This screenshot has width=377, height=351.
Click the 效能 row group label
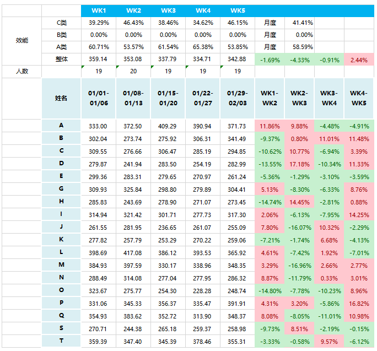[x=21, y=41]
